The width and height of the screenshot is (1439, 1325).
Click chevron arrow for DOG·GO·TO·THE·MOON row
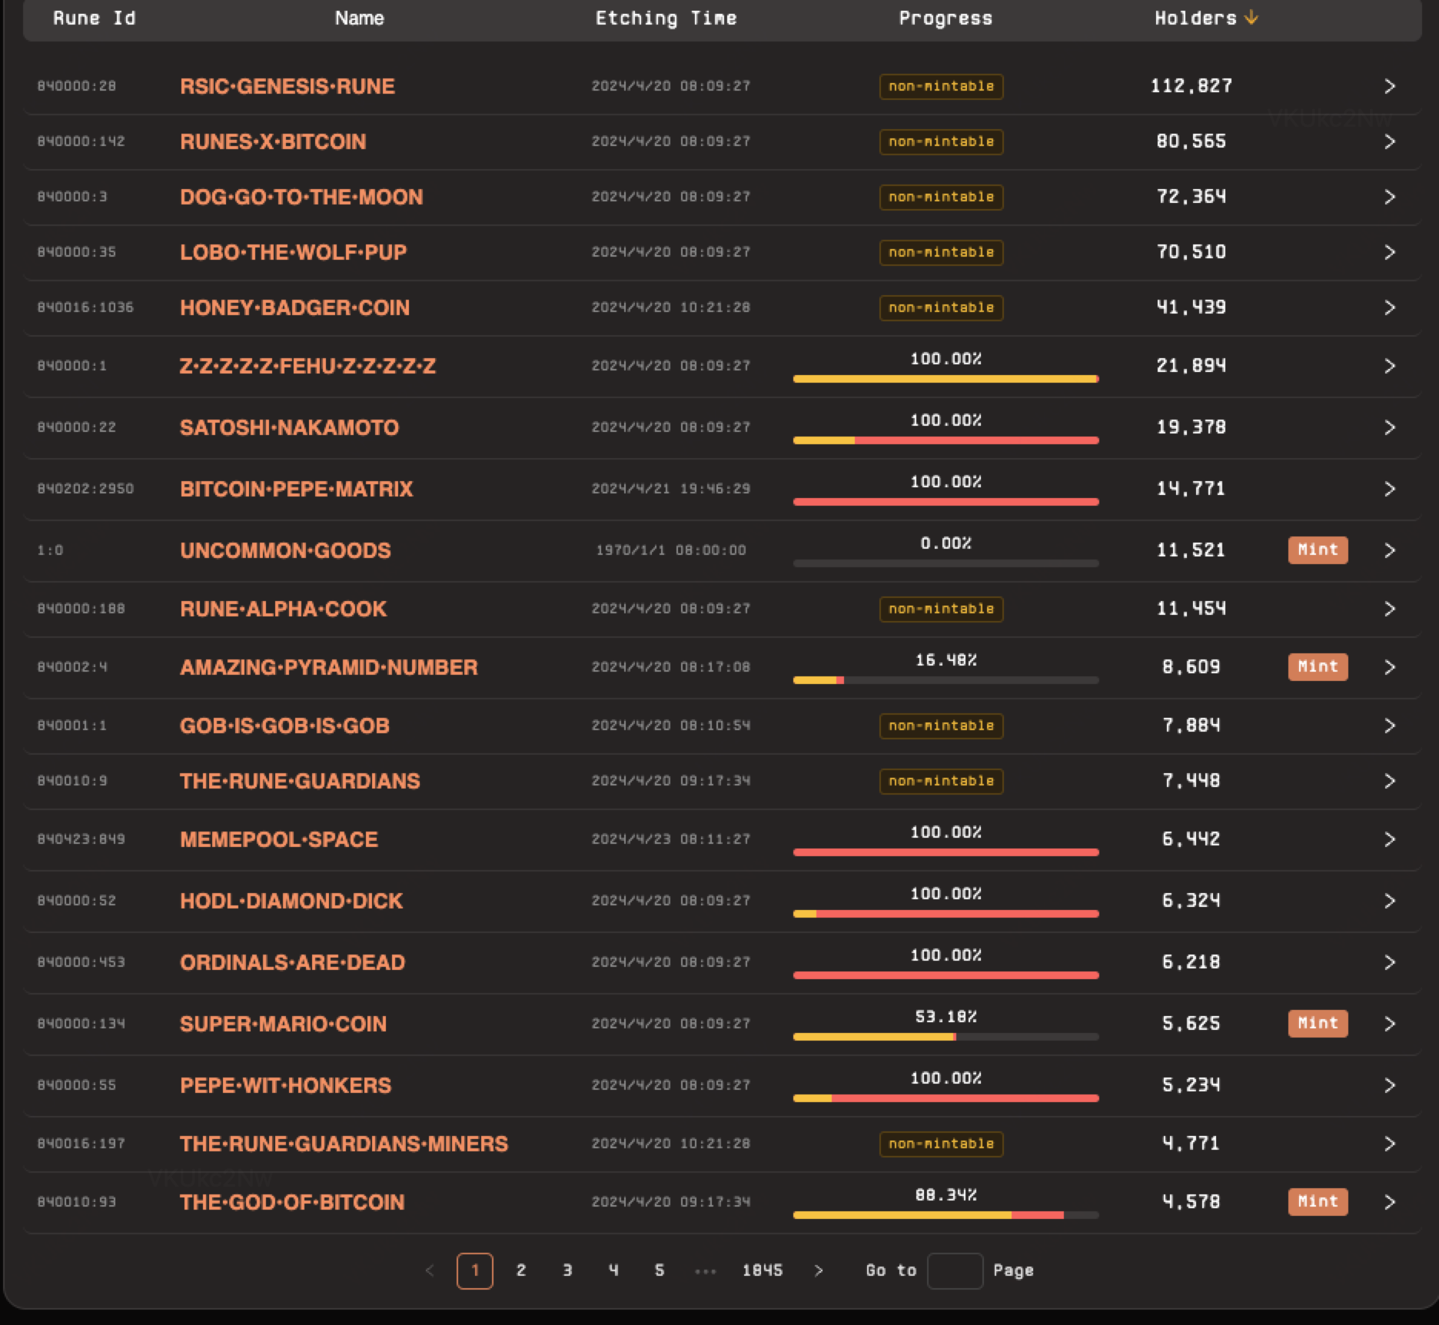click(x=1389, y=197)
